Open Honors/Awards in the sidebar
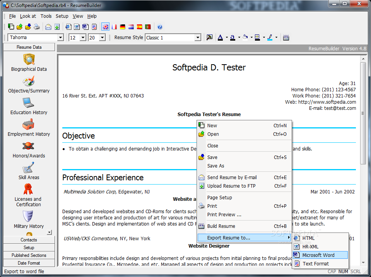This screenshot has height=277, width=371. [x=29, y=150]
